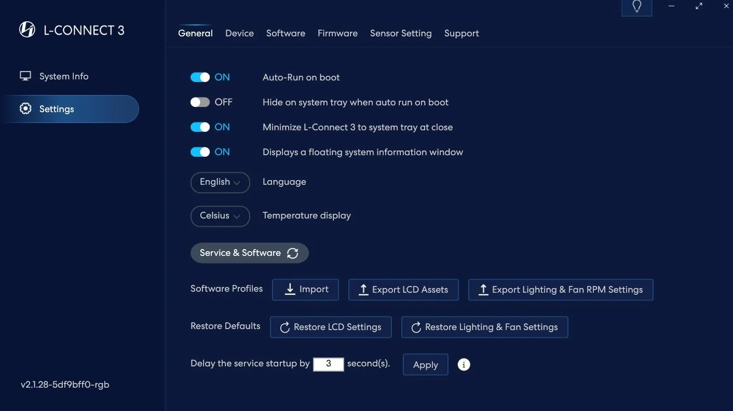
Task: Disable Minimize to system tray at close
Action: click(x=200, y=127)
